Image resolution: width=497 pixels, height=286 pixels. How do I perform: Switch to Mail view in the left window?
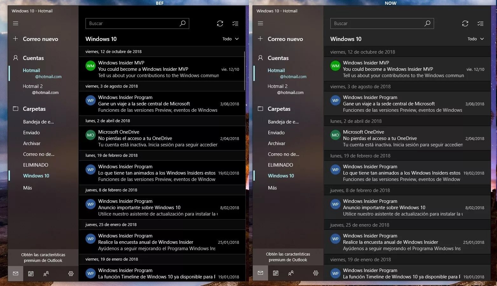(16, 273)
